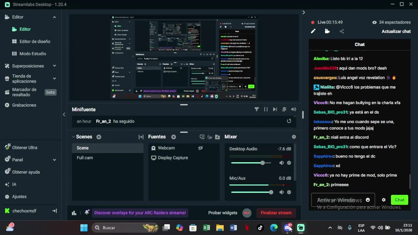Open chat settings gear

384,200
